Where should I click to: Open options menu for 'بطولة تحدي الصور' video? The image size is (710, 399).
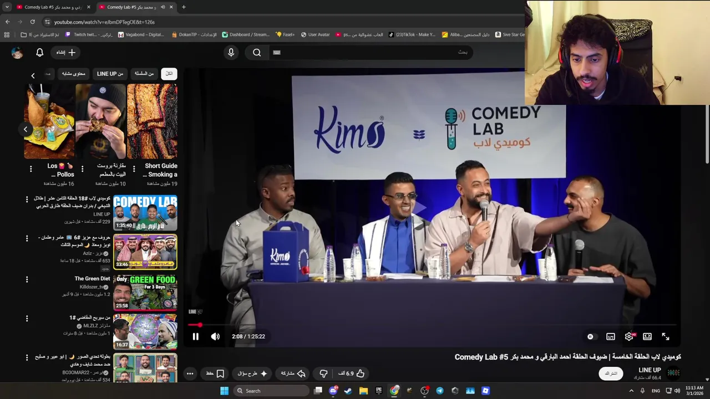27,358
